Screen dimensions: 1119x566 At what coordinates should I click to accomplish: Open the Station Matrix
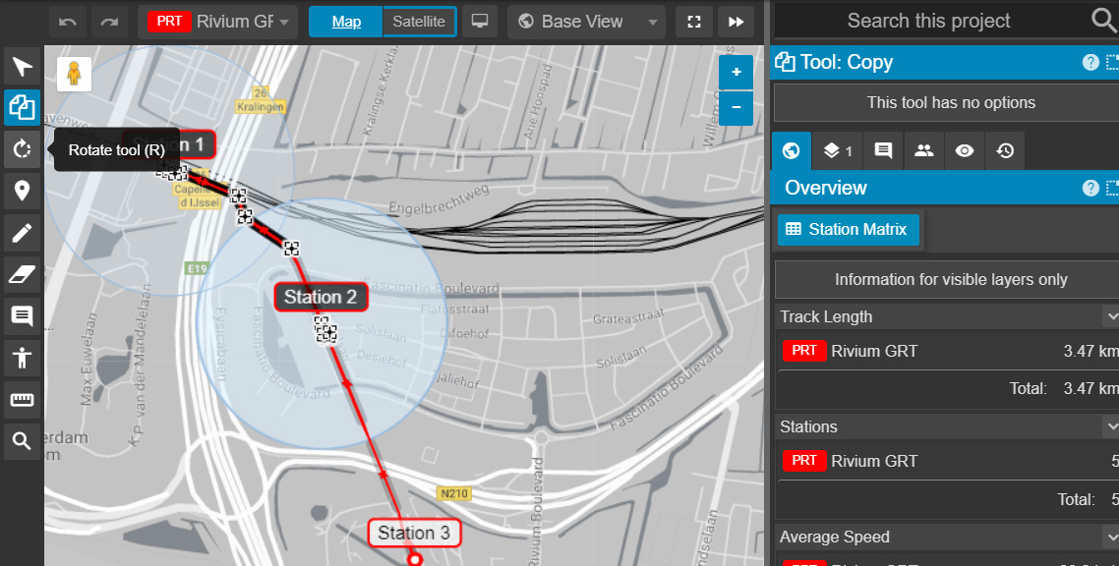pyautogui.click(x=849, y=230)
